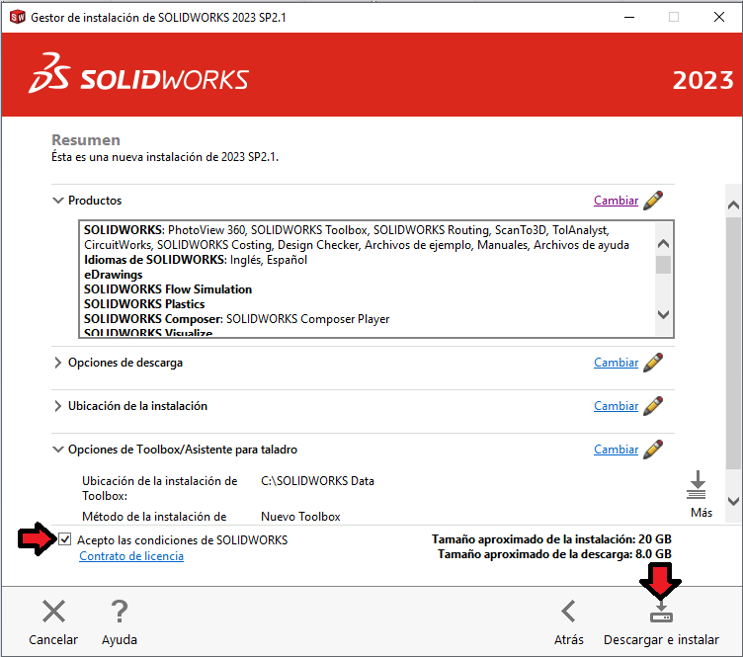The height and width of the screenshot is (657, 743).
Task: Click the pencil icon beside Opciones de Toolbox
Action: pos(653,450)
